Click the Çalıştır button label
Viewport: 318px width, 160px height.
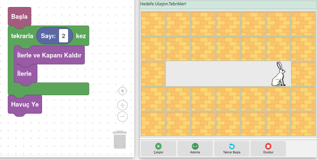(x=158, y=152)
